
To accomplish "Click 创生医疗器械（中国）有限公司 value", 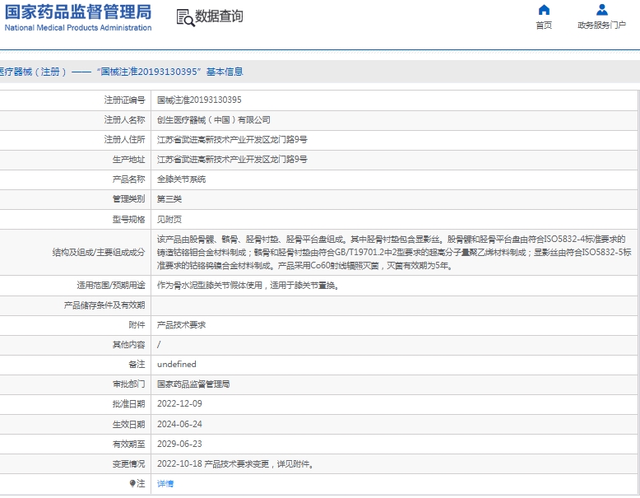I will 213,120.
